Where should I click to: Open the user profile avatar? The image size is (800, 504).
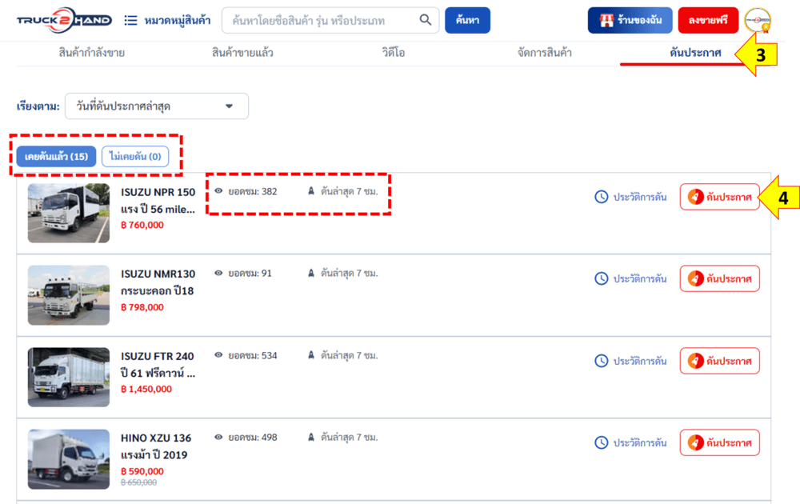pyautogui.click(x=757, y=21)
